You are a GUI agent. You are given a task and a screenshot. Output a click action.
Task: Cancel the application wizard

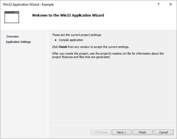(163, 132)
